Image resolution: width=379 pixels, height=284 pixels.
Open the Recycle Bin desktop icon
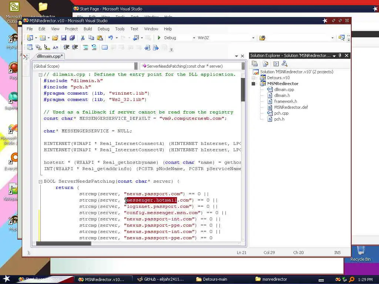click(360, 254)
